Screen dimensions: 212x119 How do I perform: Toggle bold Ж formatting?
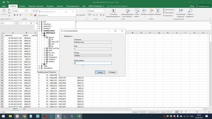15,15
